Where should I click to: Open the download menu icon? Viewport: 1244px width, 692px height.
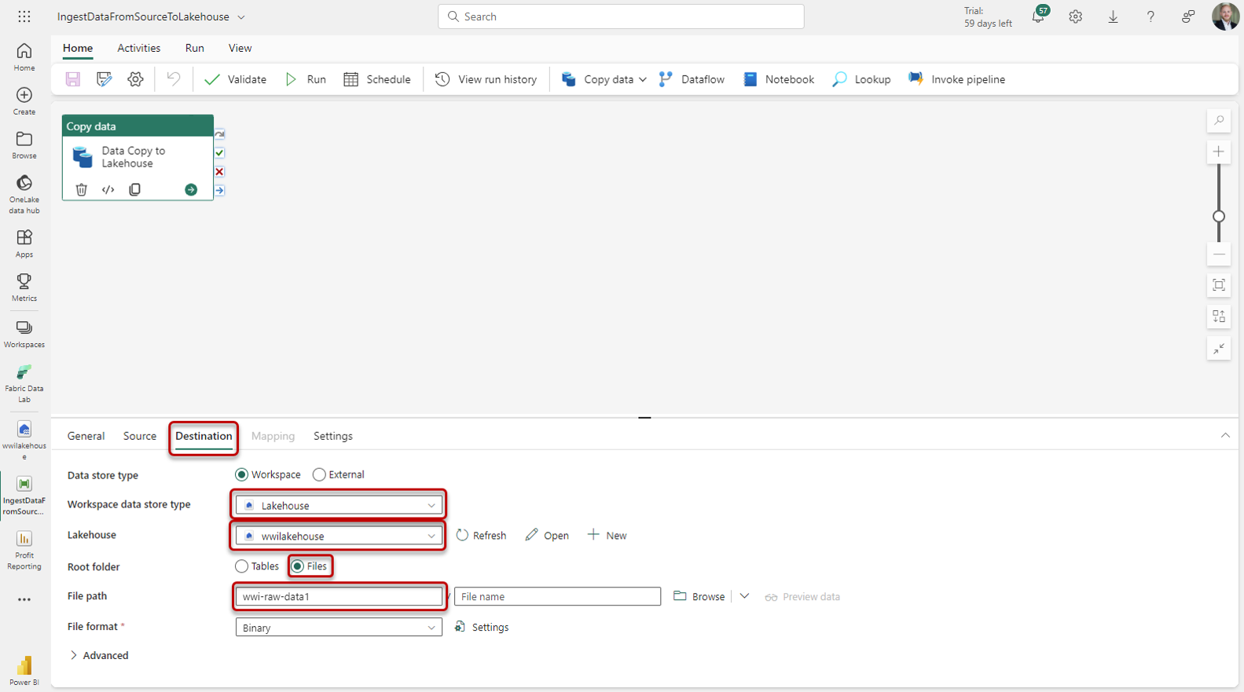click(1114, 16)
